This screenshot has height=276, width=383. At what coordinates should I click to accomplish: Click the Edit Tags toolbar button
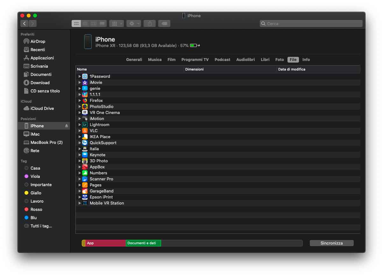[x=164, y=24]
